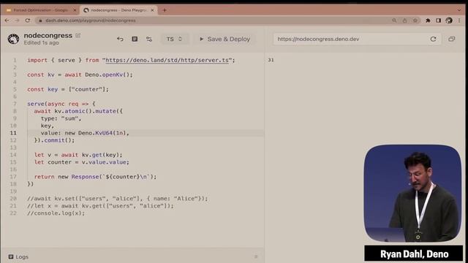Open Chrome three-dot menu
This screenshot has width=468, height=263.
(459, 20)
